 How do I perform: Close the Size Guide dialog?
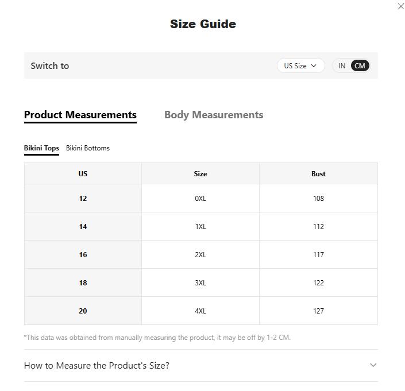401,6
